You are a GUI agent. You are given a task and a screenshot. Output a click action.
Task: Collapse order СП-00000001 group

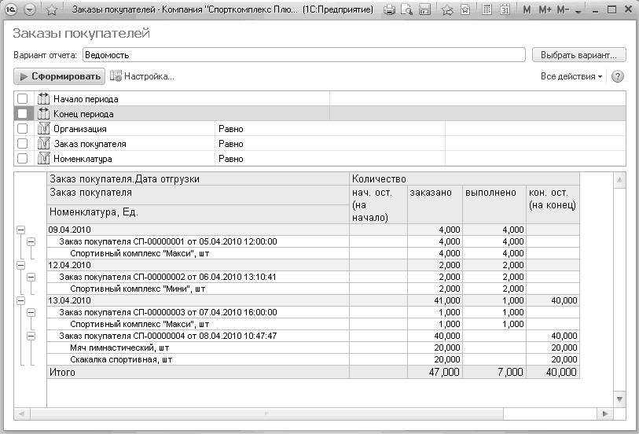(x=31, y=241)
